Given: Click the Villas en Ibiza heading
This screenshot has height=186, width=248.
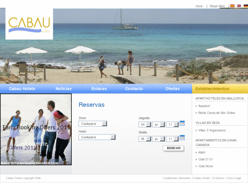Looking at the screenshot, I should pos(207,123).
